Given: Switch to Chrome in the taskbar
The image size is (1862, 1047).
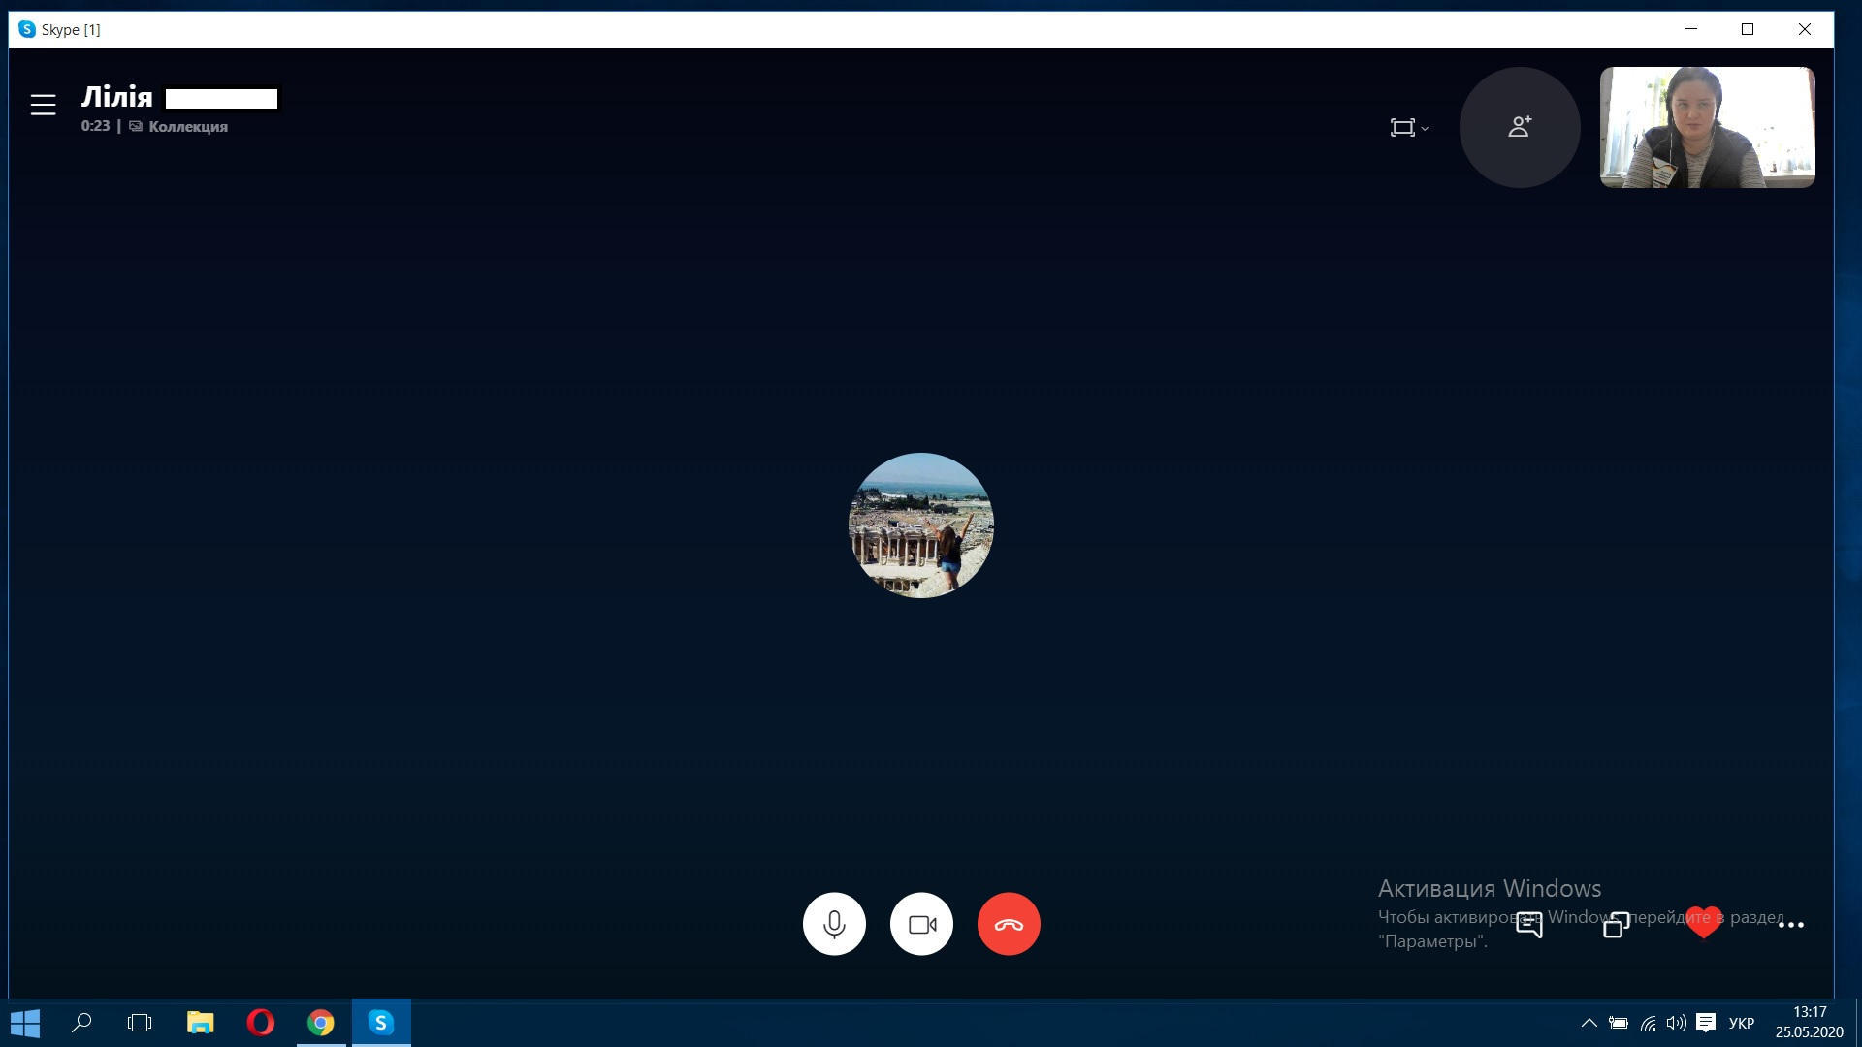Looking at the screenshot, I should pyautogui.click(x=321, y=1023).
